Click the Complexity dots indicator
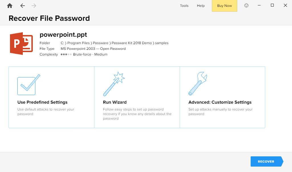 [66, 54]
